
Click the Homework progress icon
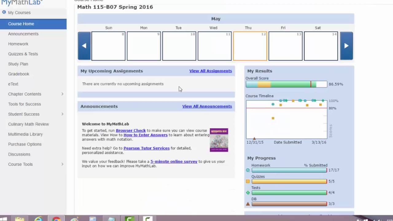pyautogui.click(x=248, y=170)
